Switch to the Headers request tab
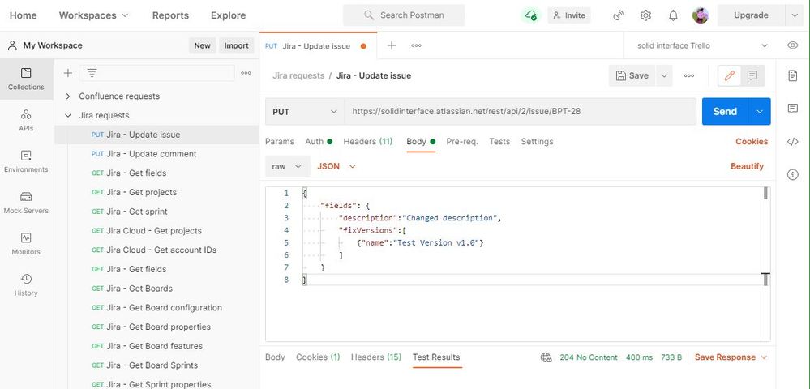Screen dimensions: 810x389 pyautogui.click(x=367, y=142)
